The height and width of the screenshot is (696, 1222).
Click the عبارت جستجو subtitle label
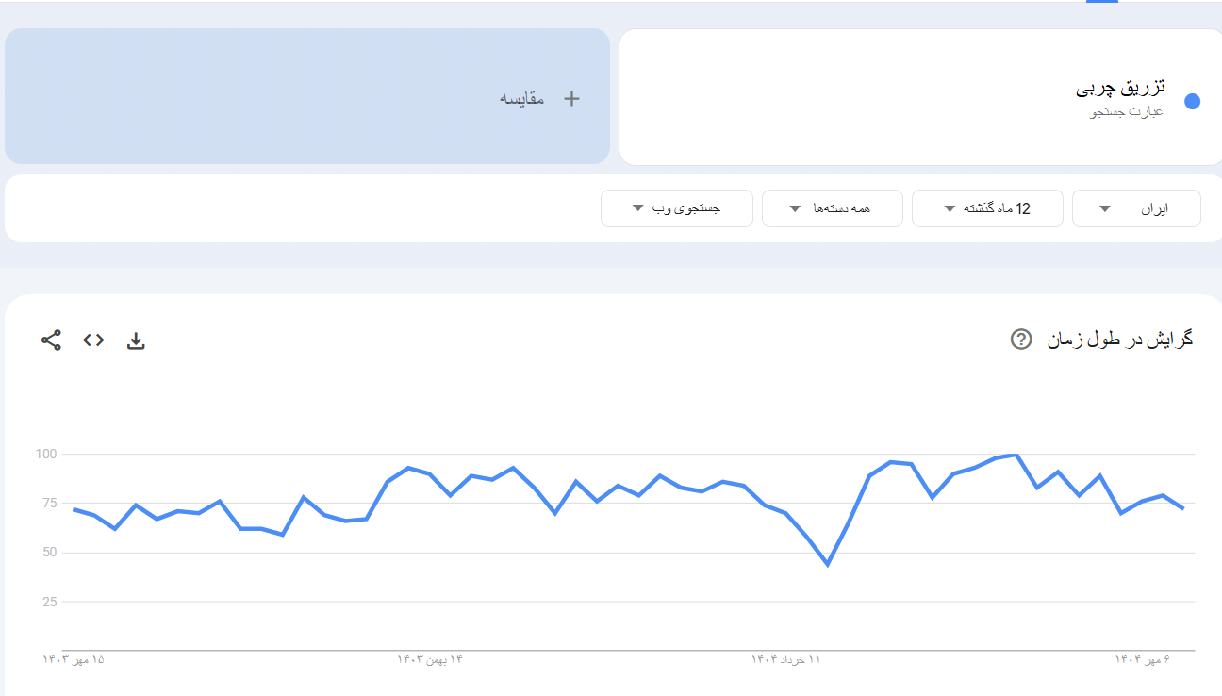[x=1127, y=112]
